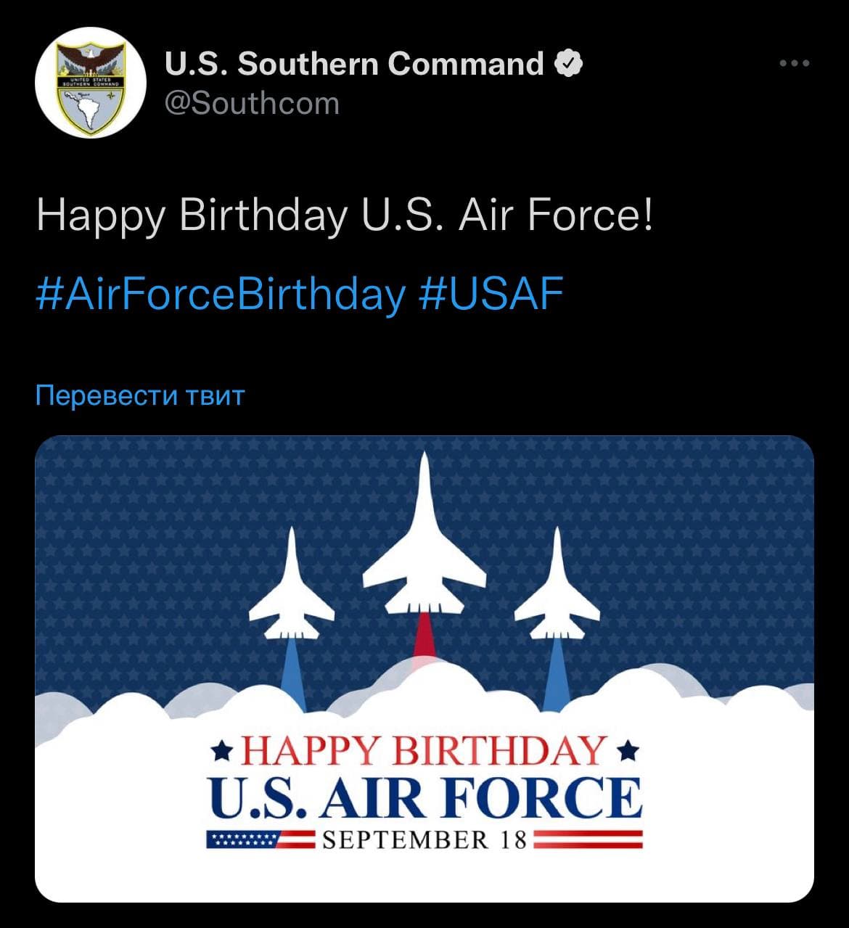Click the Перевести твит translate link

coord(140,395)
